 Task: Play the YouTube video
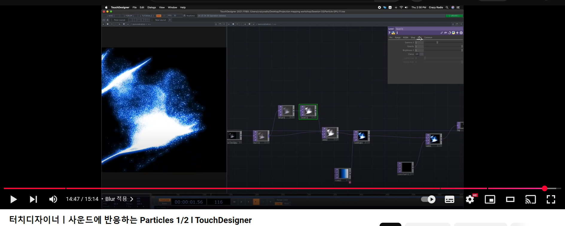pyautogui.click(x=13, y=199)
